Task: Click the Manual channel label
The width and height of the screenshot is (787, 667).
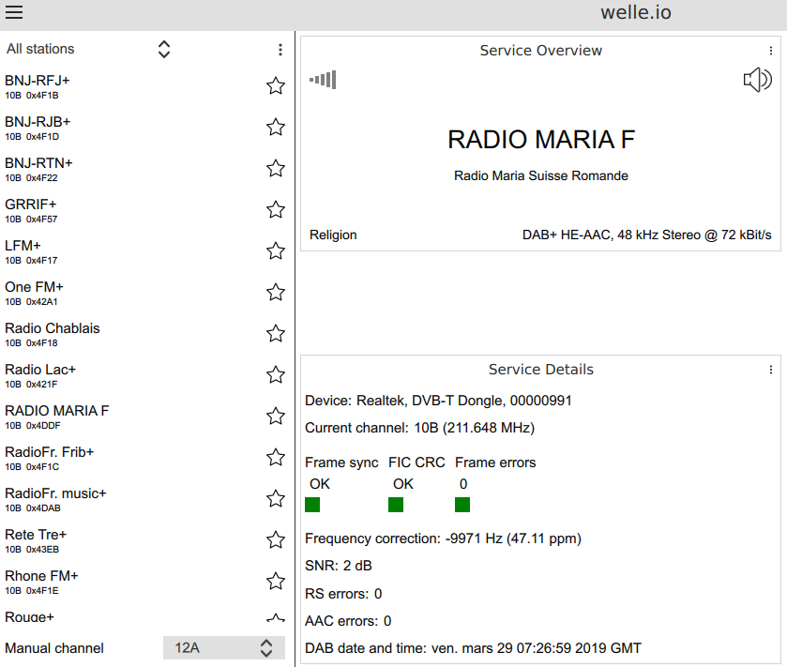Action: (54, 648)
